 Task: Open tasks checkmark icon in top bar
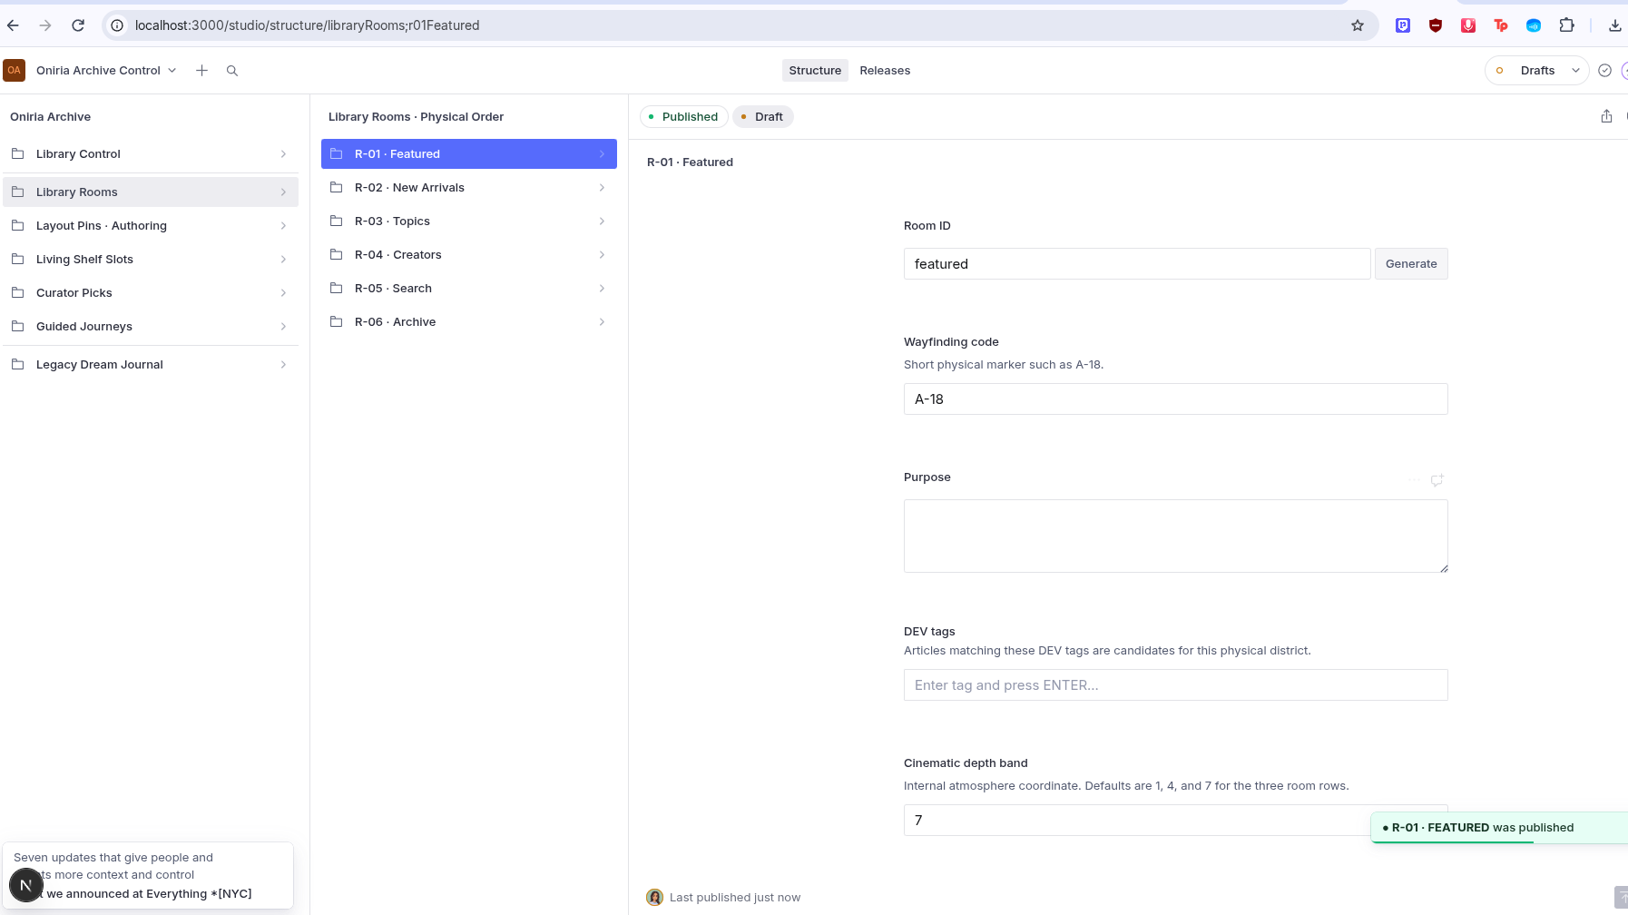(x=1604, y=70)
